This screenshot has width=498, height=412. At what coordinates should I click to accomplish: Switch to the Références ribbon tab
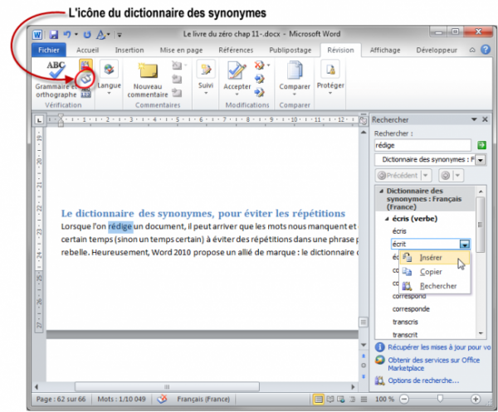(236, 50)
